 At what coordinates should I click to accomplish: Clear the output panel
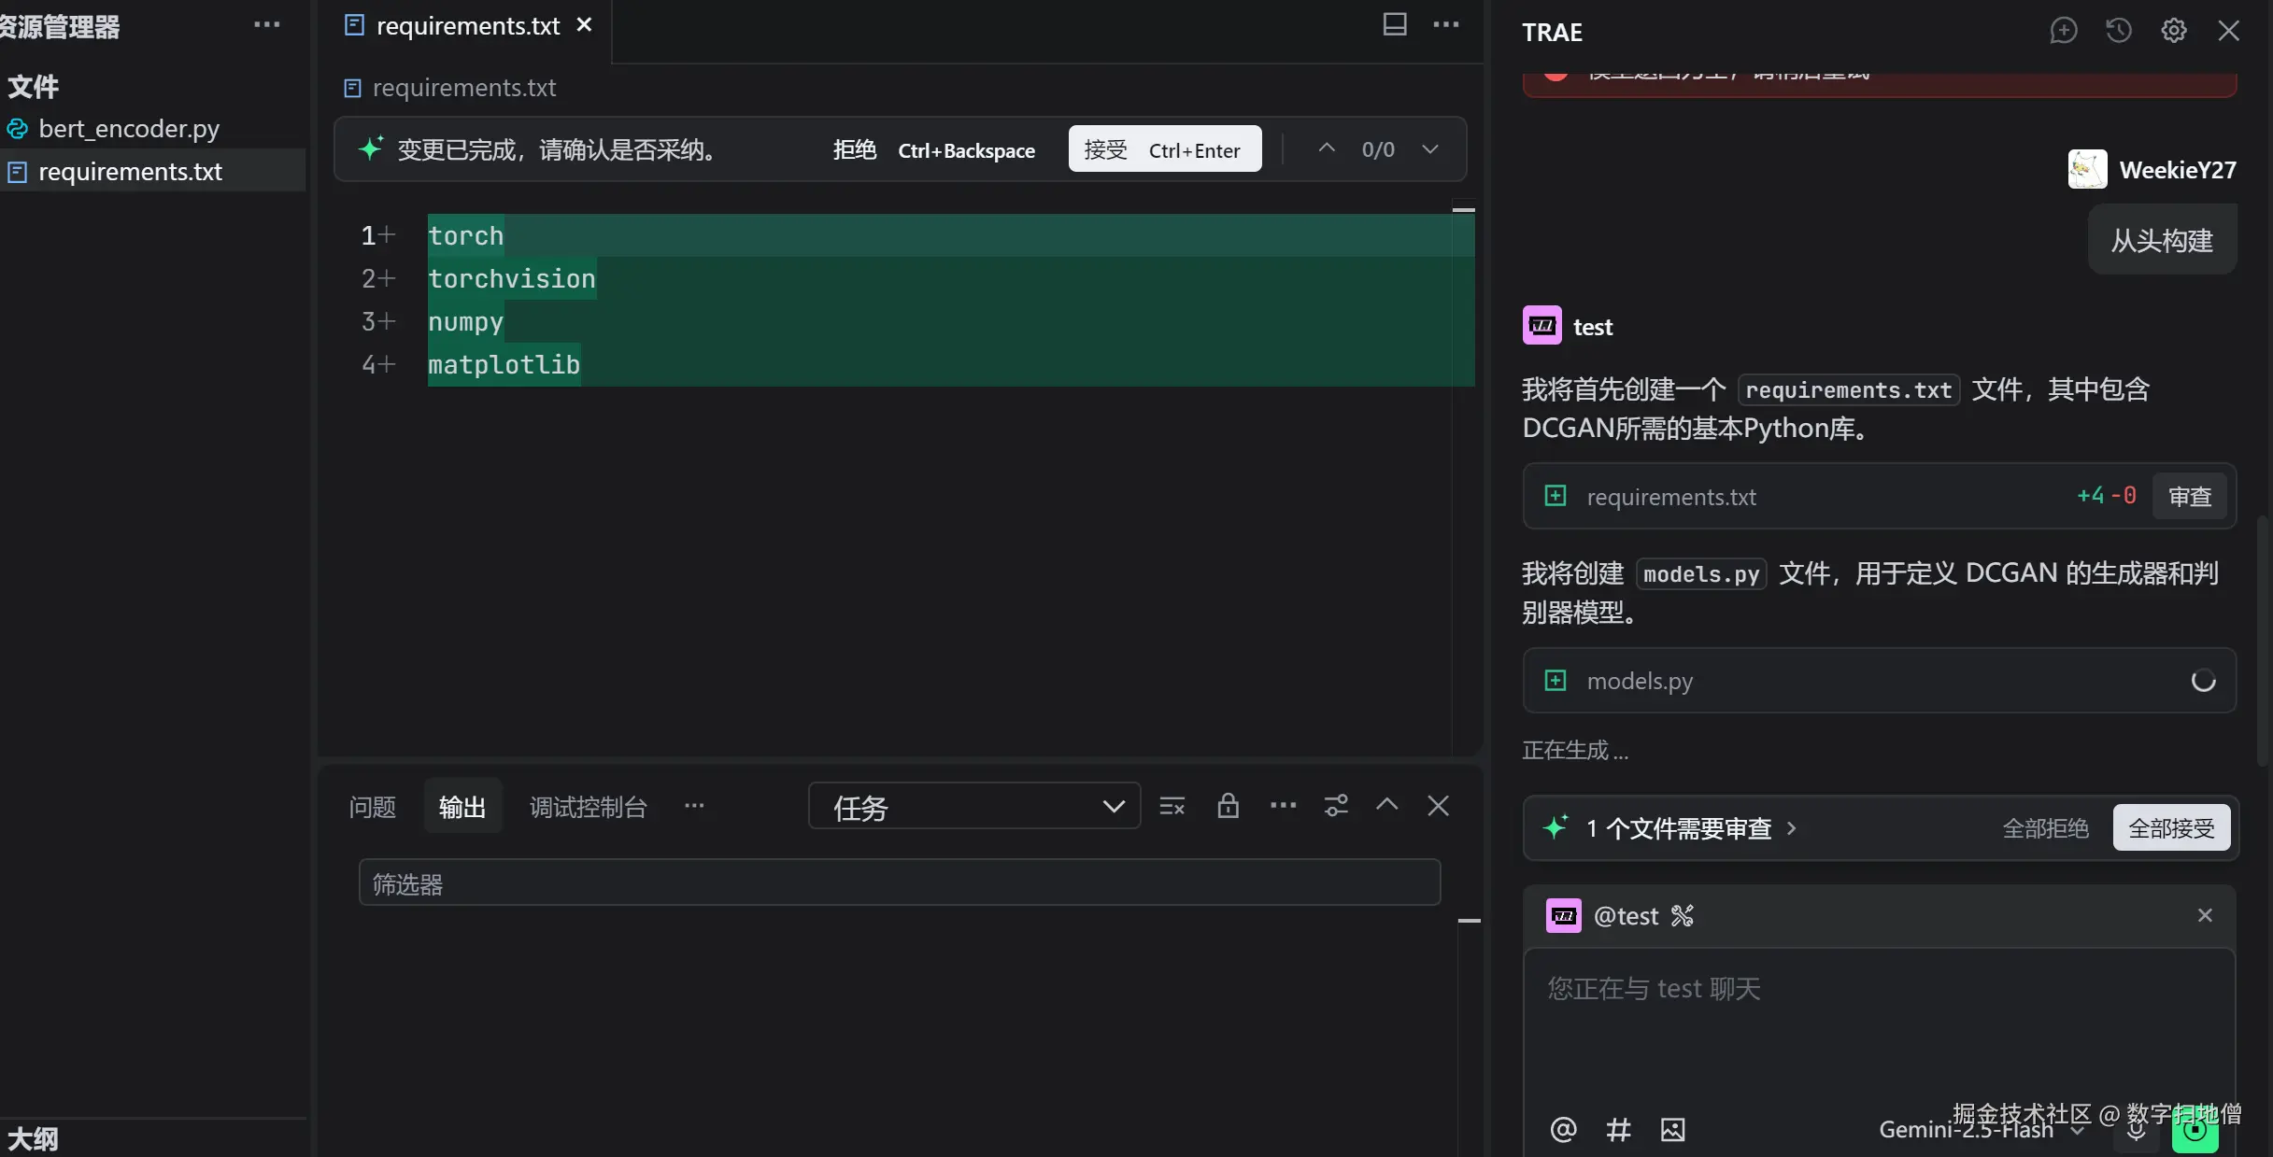point(1172,806)
